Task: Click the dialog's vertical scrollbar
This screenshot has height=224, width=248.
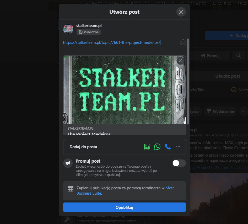Action: click(188, 81)
